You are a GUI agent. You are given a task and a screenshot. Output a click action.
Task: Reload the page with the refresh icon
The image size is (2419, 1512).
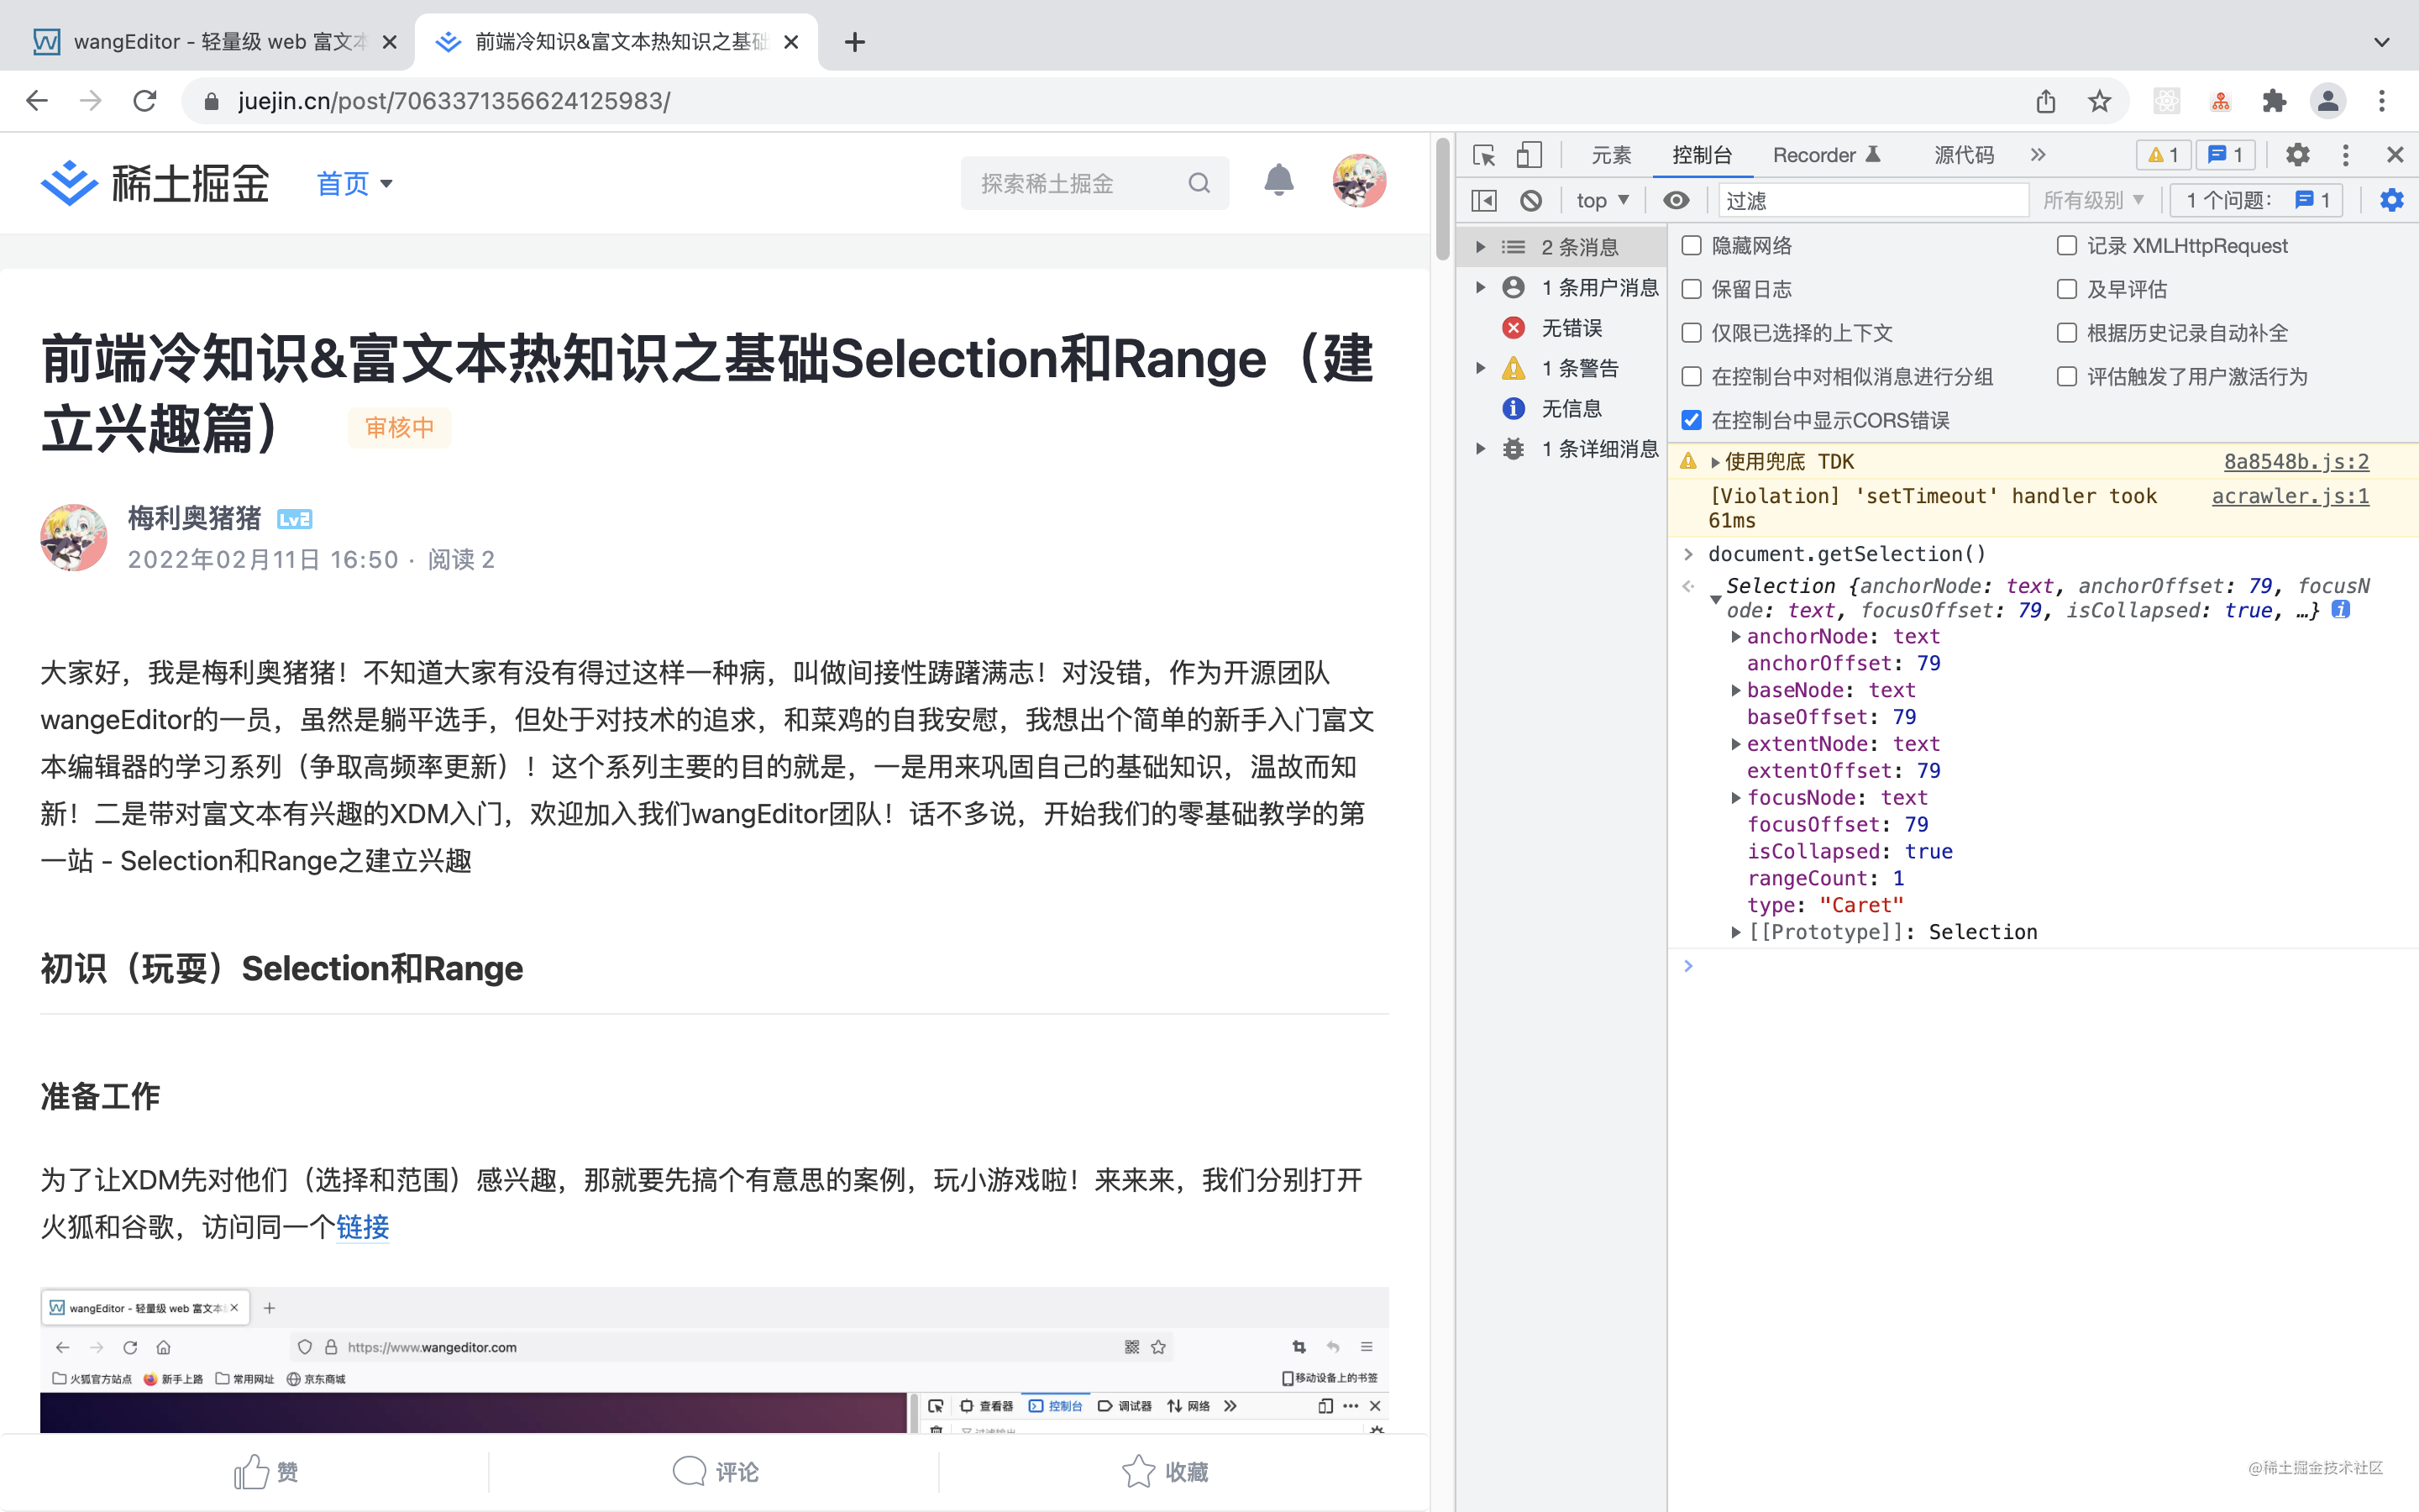pyautogui.click(x=145, y=101)
